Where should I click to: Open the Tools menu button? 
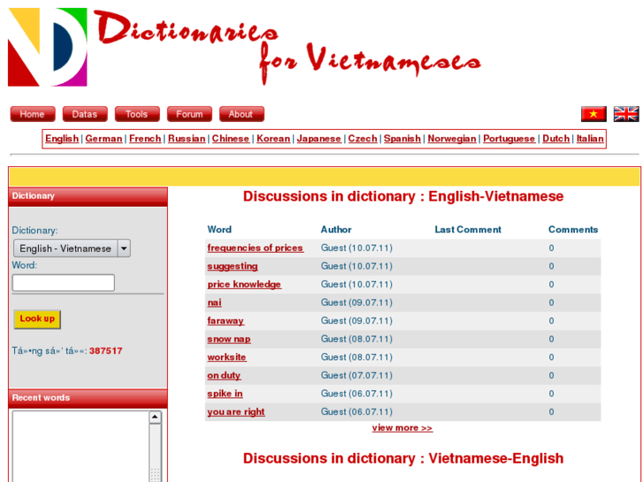coord(137,114)
